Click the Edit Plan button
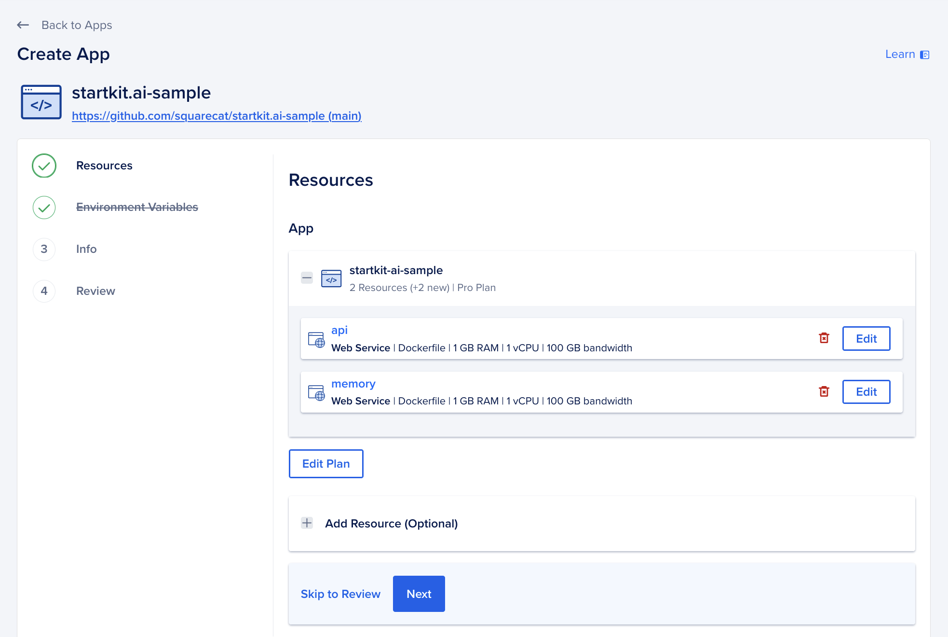This screenshot has height=637, width=948. tap(326, 464)
